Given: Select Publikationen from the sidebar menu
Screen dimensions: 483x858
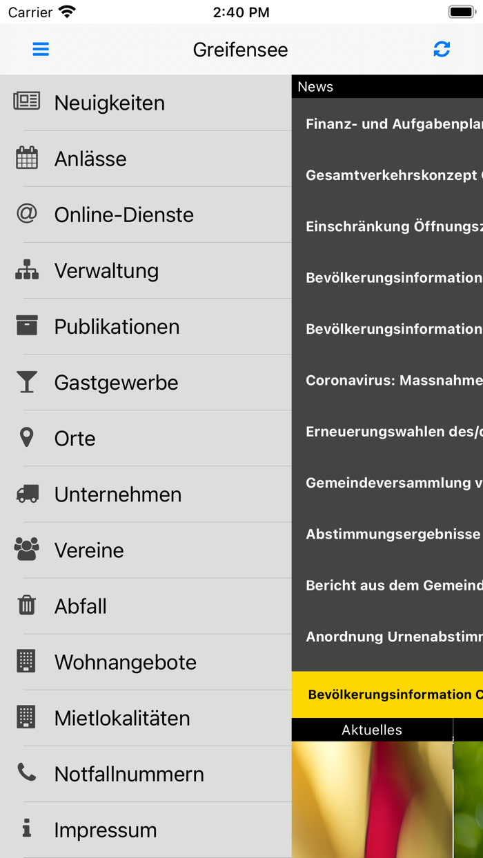Looking at the screenshot, I should 117,326.
